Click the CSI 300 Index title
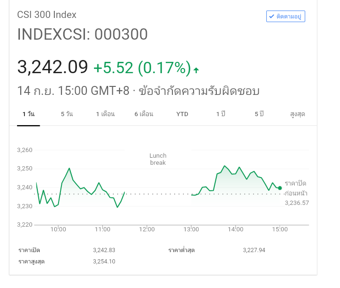Image resolution: width=340 pixels, height=288 pixels. tap(47, 15)
